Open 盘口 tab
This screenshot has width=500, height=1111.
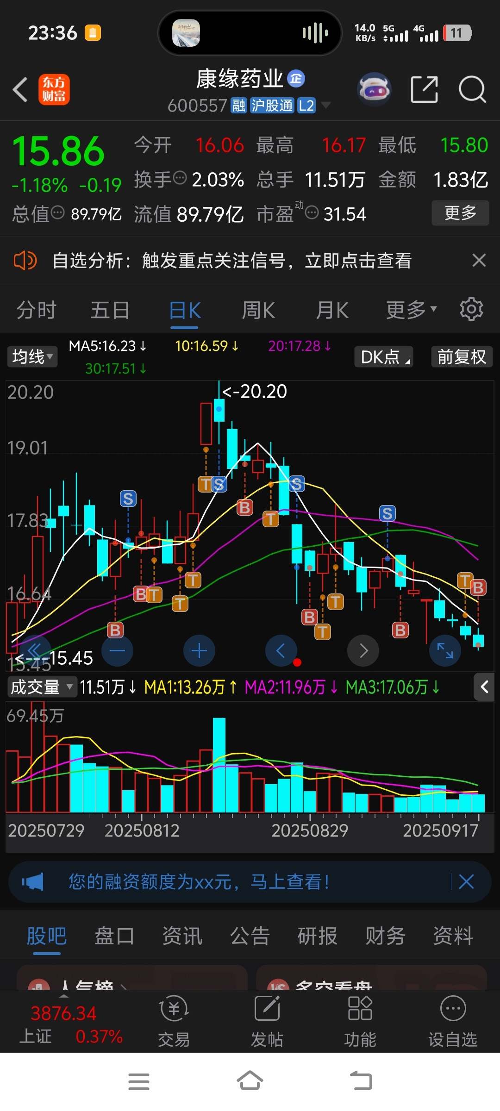point(114,936)
